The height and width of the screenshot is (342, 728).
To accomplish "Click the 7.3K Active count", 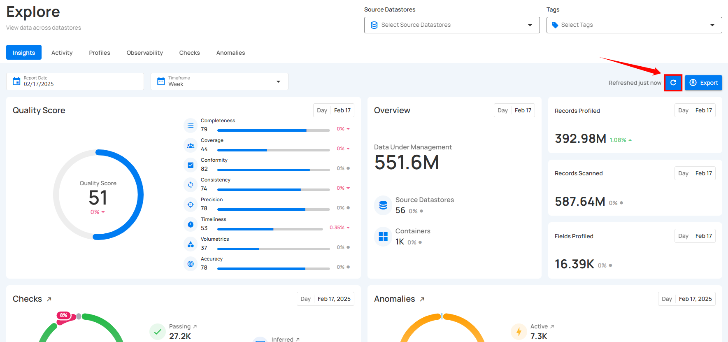I will click(x=539, y=336).
